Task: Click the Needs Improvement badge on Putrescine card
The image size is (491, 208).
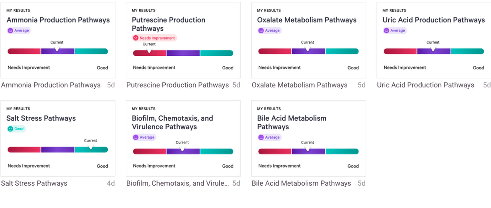Action: [155, 38]
